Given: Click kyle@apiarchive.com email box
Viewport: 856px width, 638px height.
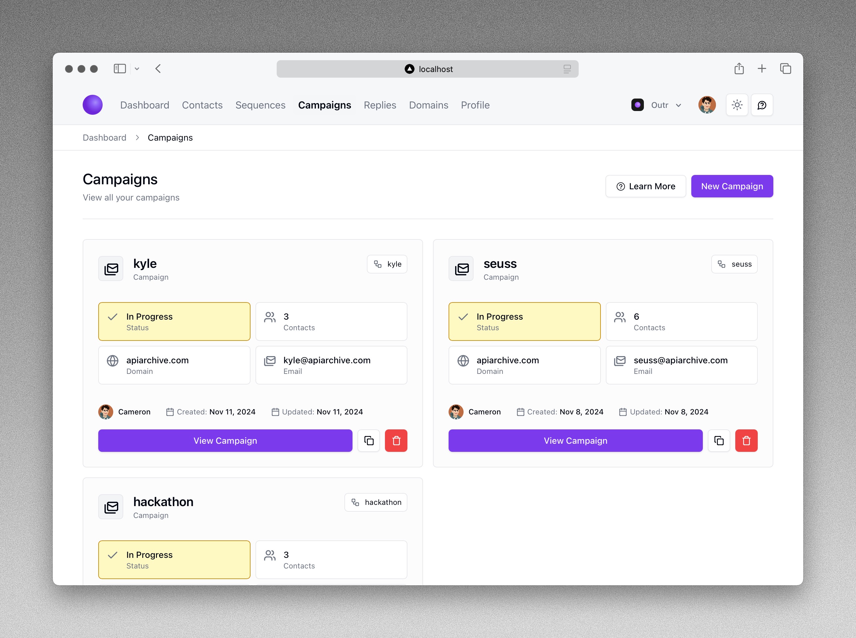Looking at the screenshot, I should click(x=331, y=365).
